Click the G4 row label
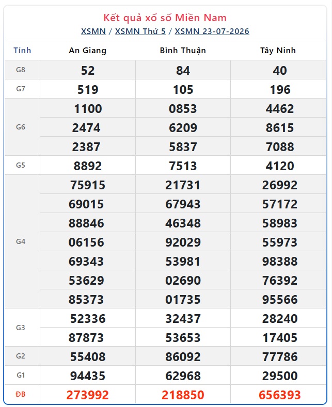The width and height of the screenshot is (332, 407). click(21, 241)
